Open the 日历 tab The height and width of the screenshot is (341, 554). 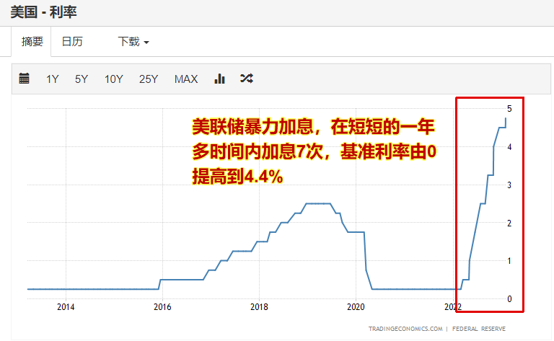pyautogui.click(x=72, y=42)
